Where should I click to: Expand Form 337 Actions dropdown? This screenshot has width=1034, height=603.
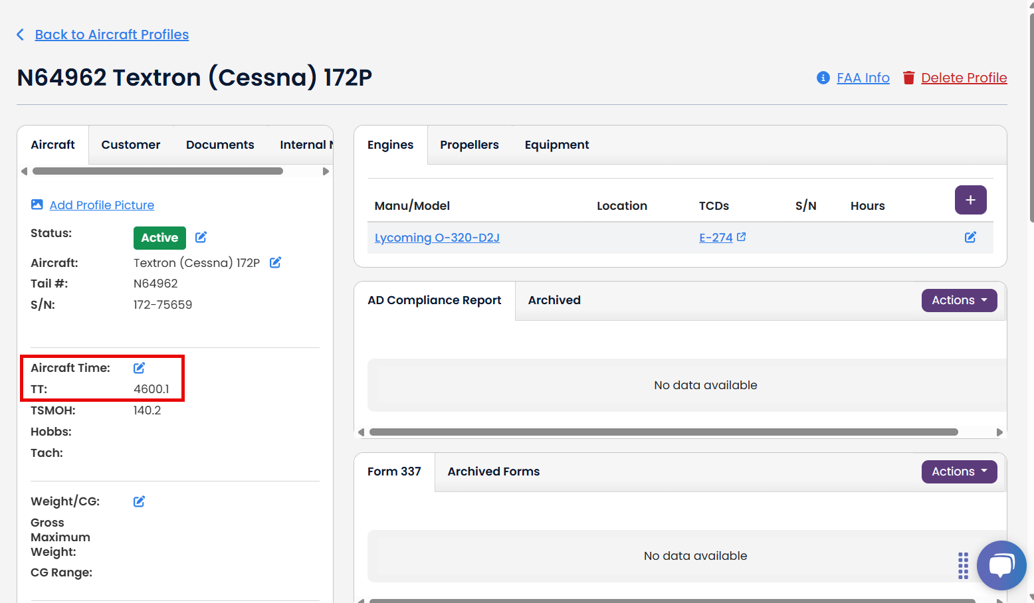pos(960,472)
